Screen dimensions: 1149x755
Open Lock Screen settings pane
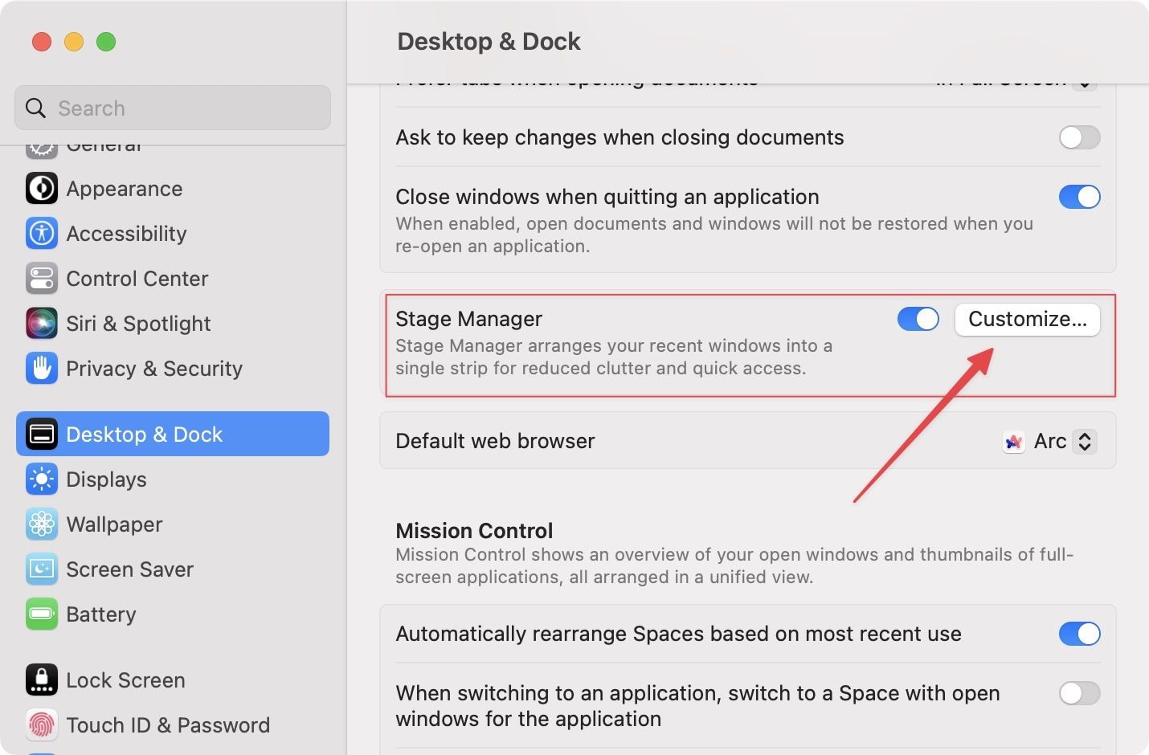click(x=125, y=680)
